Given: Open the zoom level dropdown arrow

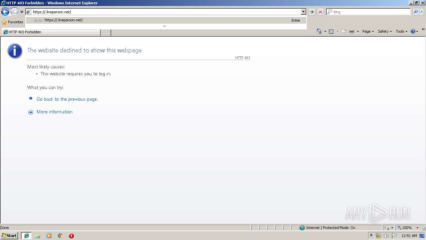Looking at the screenshot, I should (x=417, y=228).
